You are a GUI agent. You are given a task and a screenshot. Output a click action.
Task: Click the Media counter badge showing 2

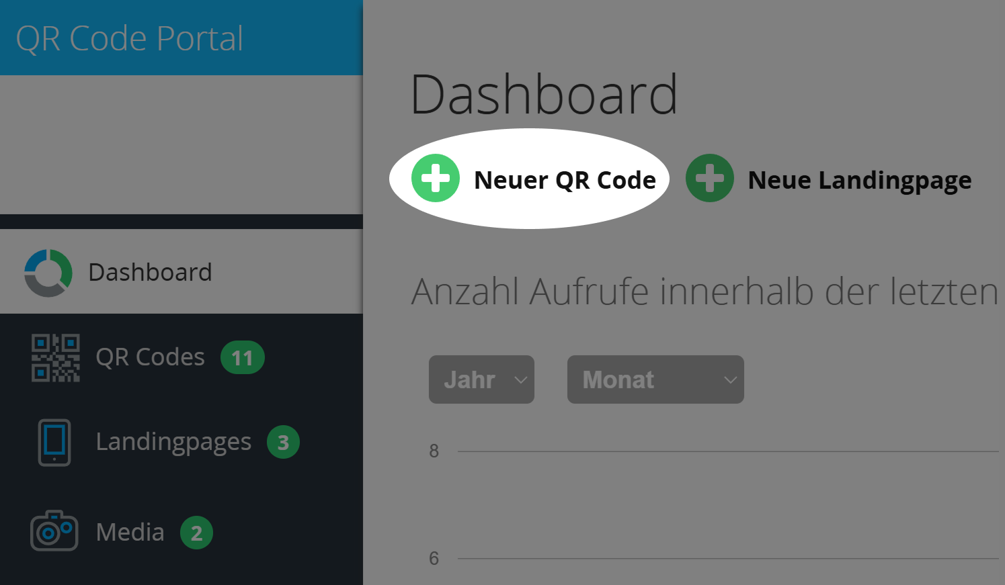(x=196, y=533)
